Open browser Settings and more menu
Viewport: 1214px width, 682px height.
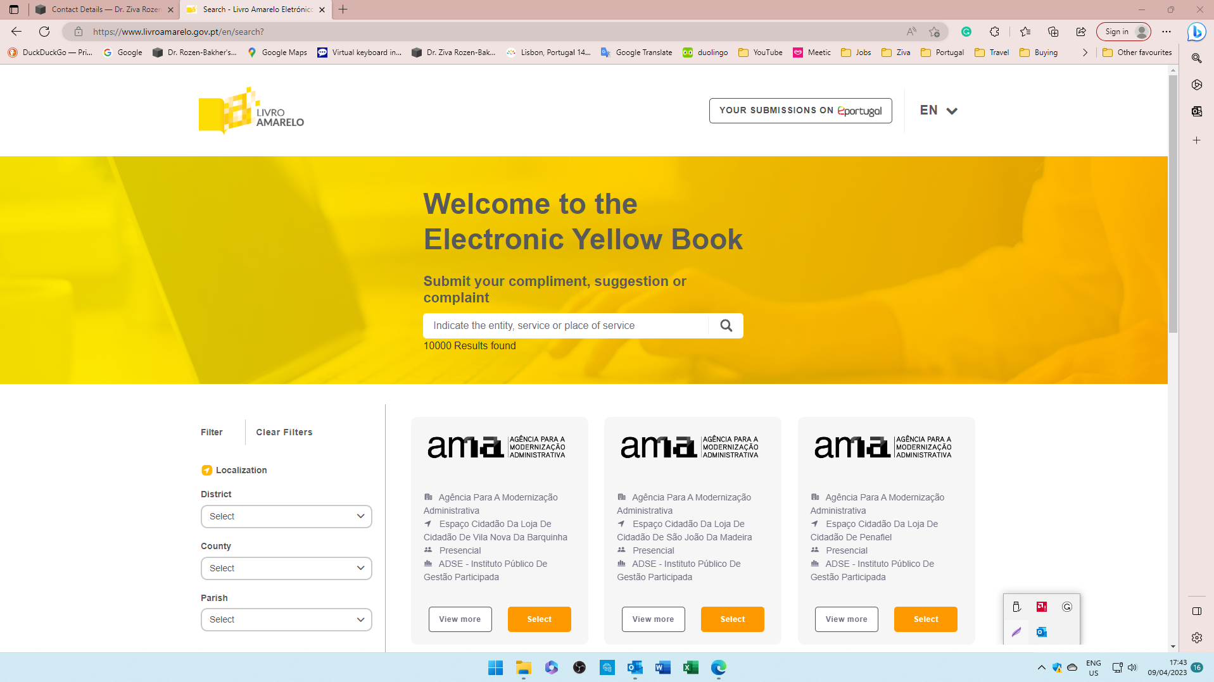1167,32
